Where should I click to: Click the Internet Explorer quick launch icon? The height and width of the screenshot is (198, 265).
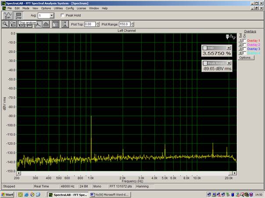[x=26, y=195]
